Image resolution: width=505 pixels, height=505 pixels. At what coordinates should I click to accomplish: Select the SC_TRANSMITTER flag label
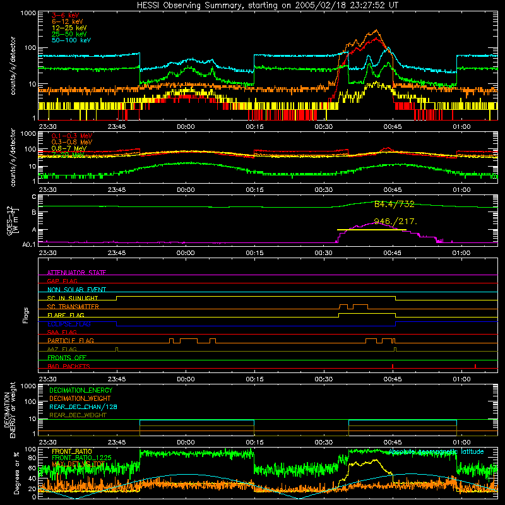tap(73, 307)
